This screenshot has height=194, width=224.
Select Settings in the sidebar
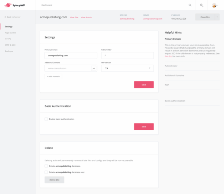(x=9, y=26)
